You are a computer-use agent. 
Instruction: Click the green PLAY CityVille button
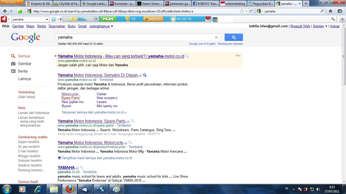tap(108, 19)
